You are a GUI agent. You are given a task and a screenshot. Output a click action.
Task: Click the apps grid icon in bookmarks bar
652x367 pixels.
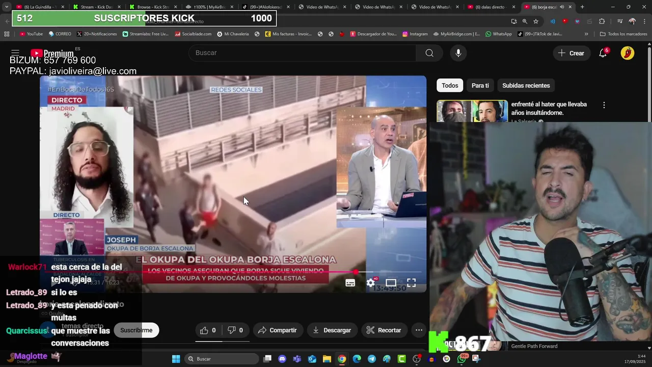point(7,34)
